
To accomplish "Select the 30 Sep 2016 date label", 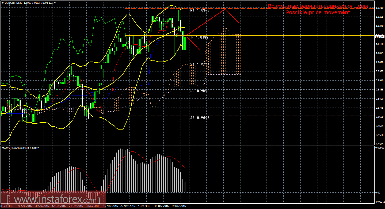I will click(41, 206).
